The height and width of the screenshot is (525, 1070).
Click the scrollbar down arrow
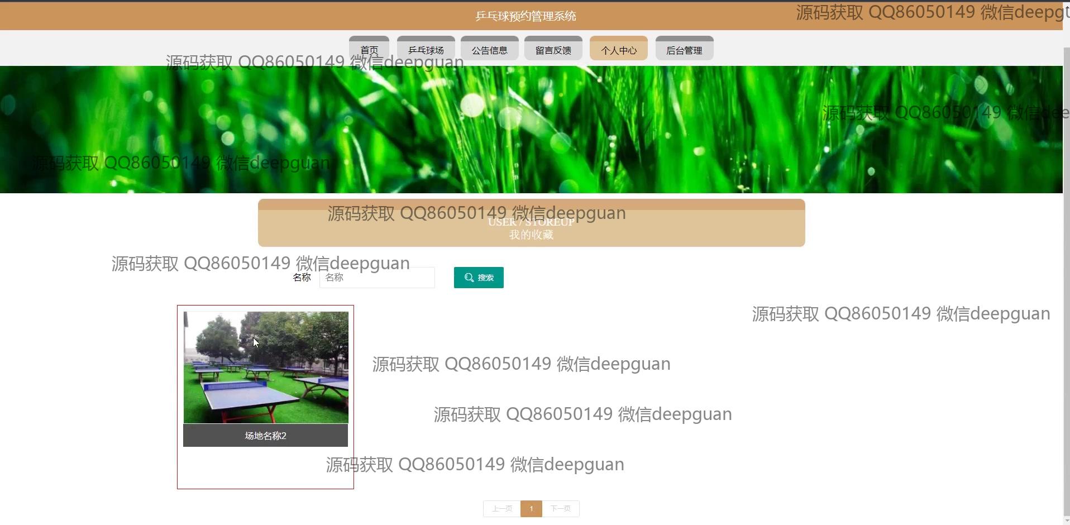pos(1066,521)
